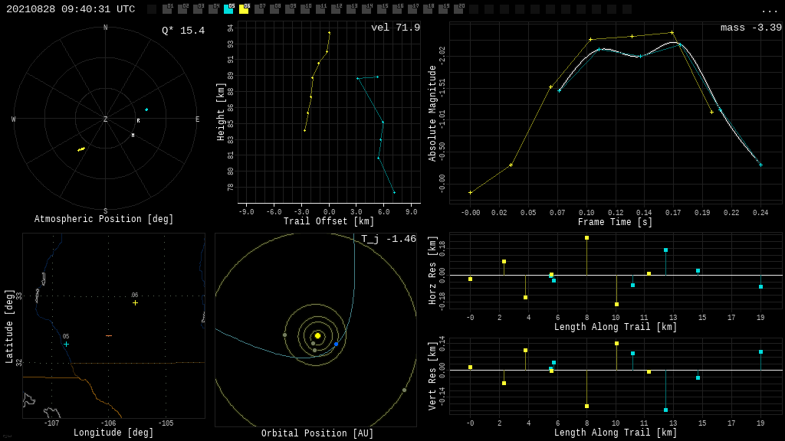Click the Q* 15.4 quality value
Screen dimensions: 785x441
tap(182, 31)
